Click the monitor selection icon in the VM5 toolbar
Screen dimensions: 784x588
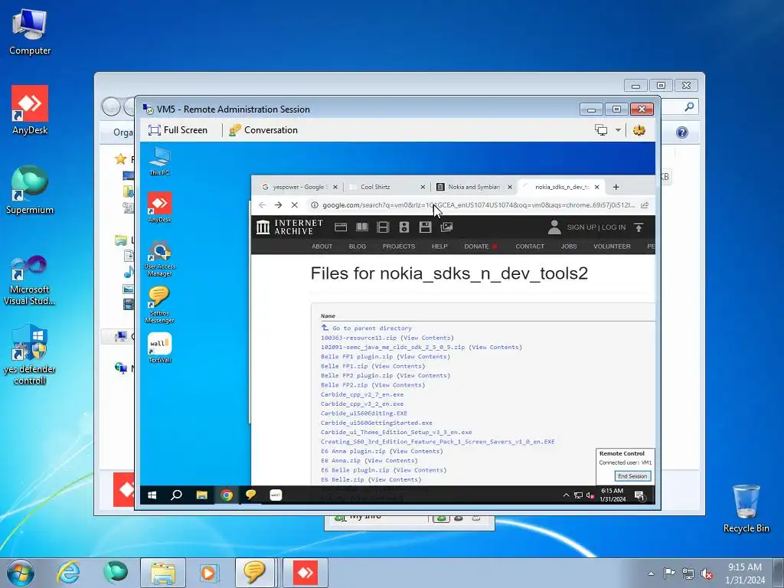click(x=601, y=130)
